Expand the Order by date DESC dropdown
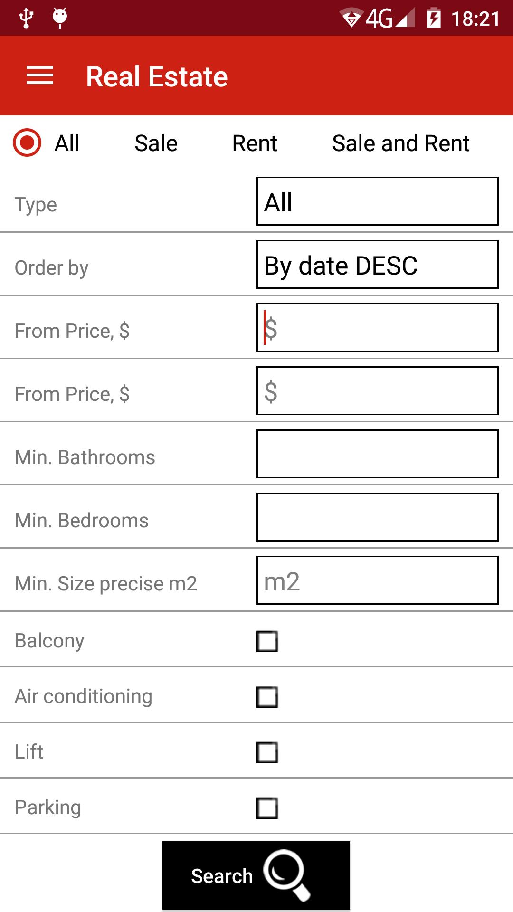Viewport: 513px width, 912px height. (378, 265)
